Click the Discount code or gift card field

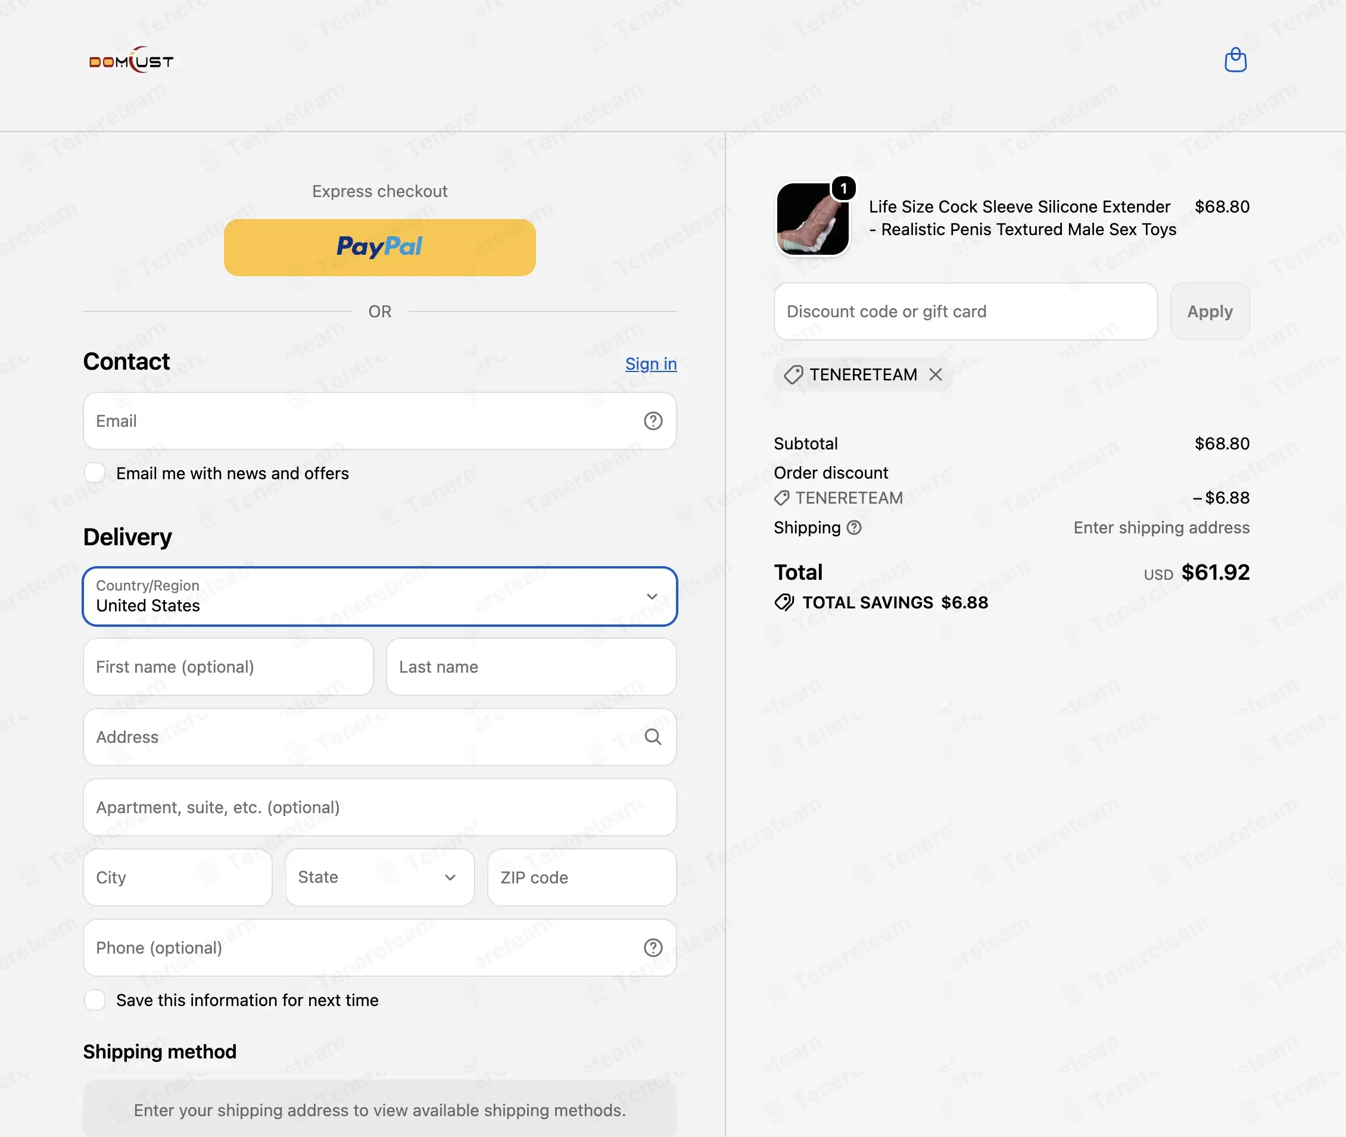coord(965,311)
